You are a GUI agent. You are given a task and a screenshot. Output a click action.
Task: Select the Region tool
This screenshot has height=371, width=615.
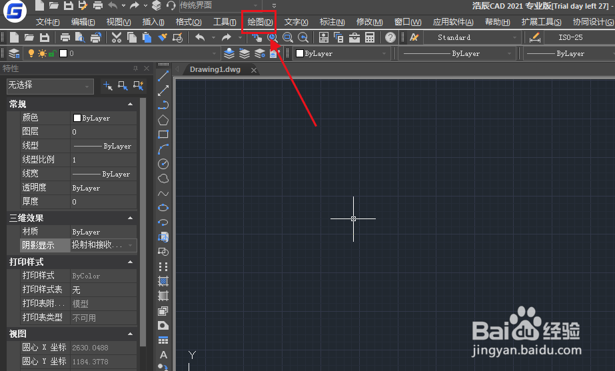163,311
